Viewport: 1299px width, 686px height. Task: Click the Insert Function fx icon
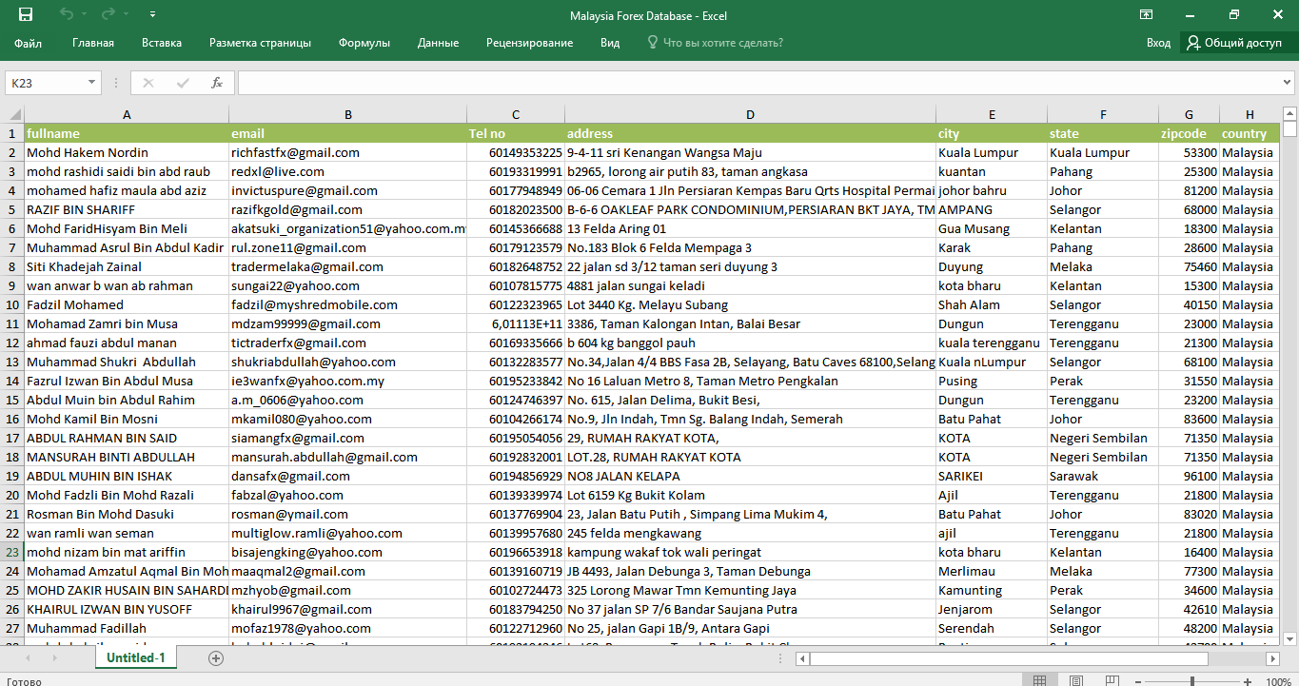tap(217, 83)
